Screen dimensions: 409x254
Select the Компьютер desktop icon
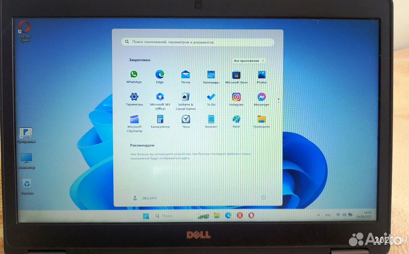pyautogui.click(x=27, y=161)
